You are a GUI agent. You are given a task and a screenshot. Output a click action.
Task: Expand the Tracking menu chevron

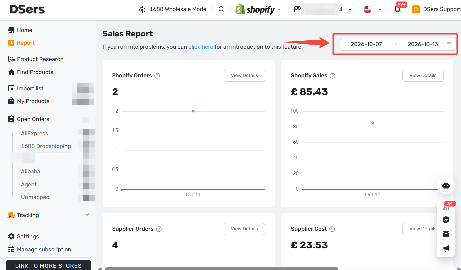pos(87,215)
